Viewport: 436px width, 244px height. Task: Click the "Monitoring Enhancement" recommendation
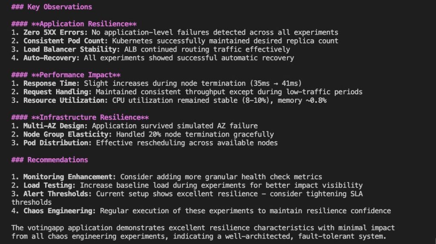click(x=167, y=177)
